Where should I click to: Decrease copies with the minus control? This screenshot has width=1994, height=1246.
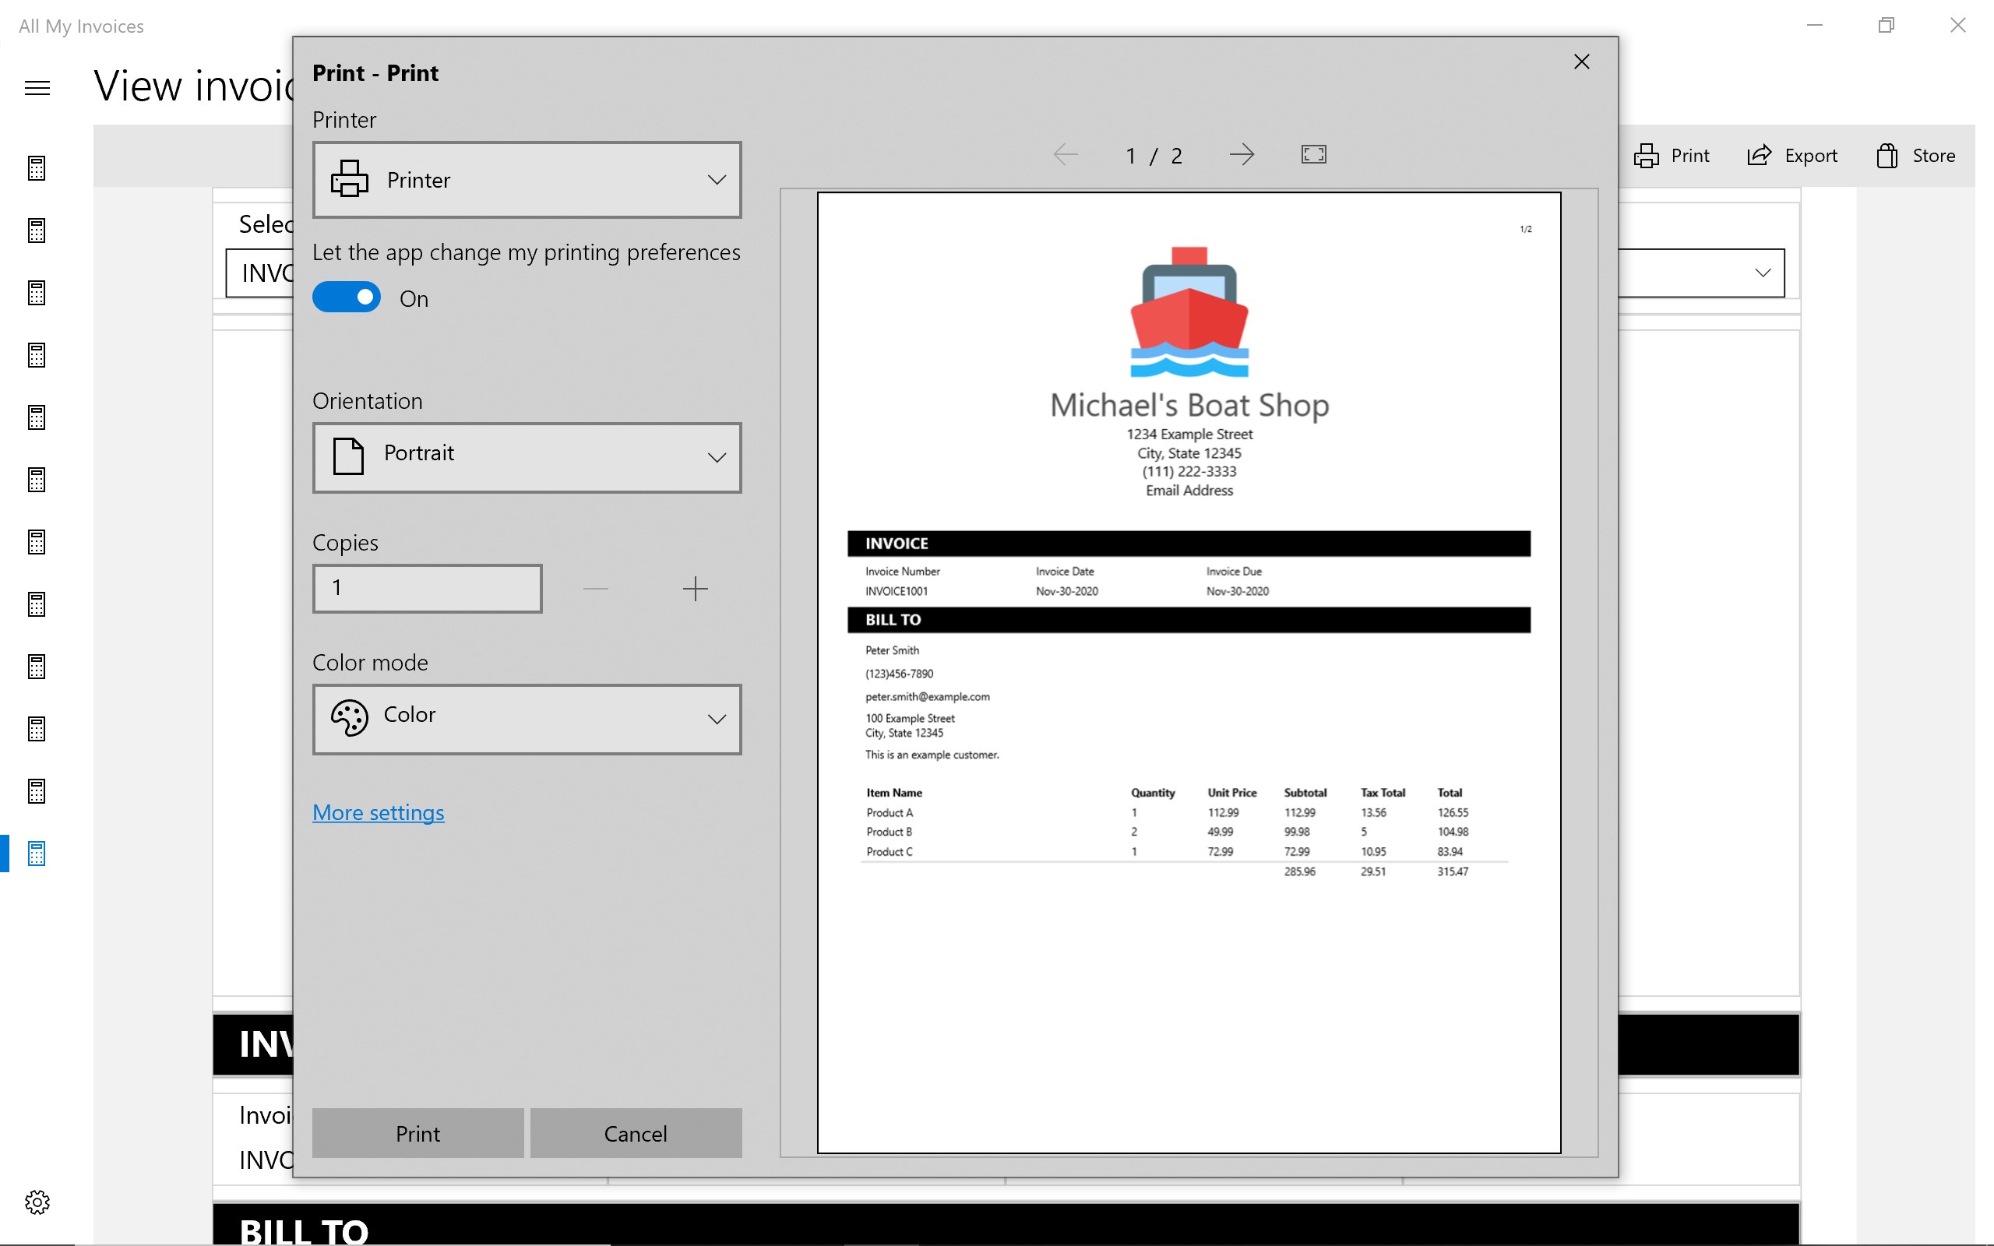click(x=596, y=589)
